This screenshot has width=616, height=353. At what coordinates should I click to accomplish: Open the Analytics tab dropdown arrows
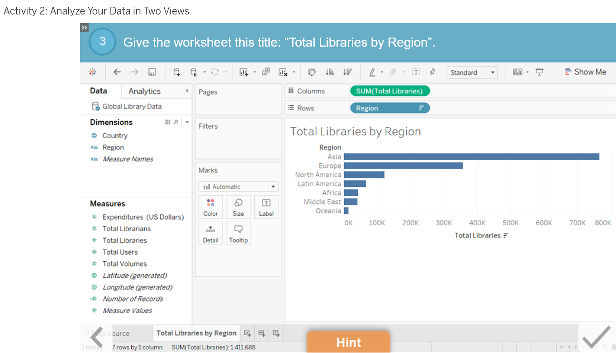pos(187,91)
